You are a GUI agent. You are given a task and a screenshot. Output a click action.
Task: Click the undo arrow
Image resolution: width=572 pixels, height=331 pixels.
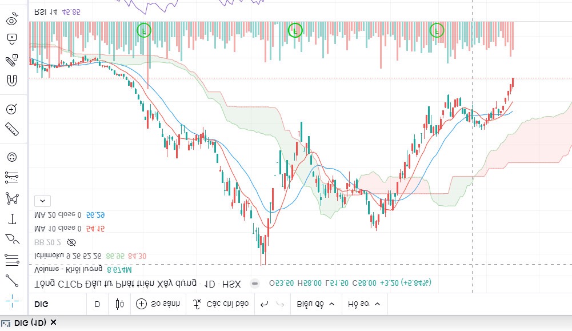(x=264, y=304)
